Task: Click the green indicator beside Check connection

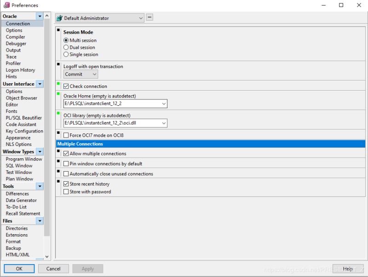Action: [58, 84]
